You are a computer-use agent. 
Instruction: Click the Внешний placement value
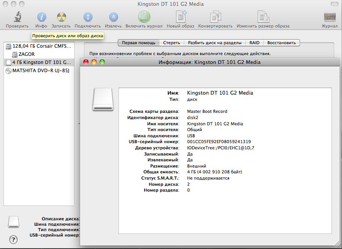(x=197, y=166)
